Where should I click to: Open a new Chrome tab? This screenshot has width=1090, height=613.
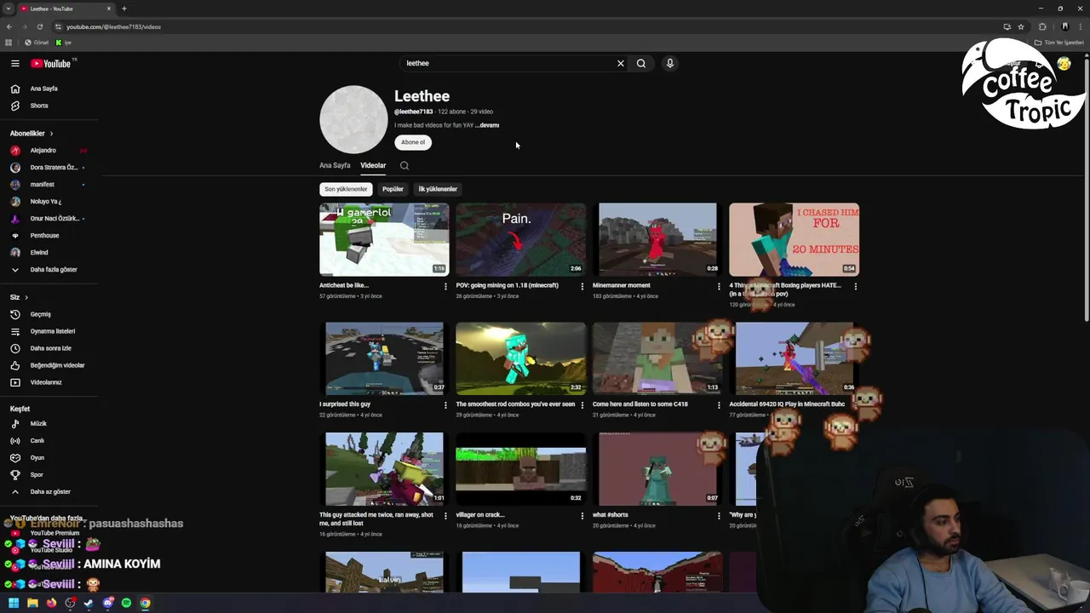tap(123, 9)
